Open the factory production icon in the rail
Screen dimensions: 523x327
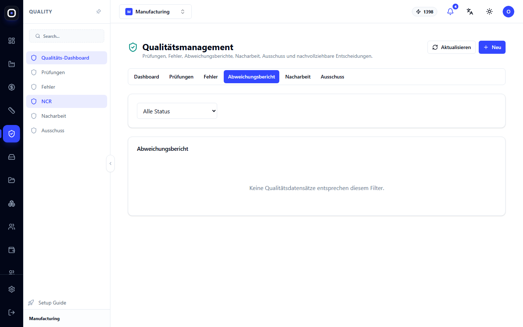(12, 64)
